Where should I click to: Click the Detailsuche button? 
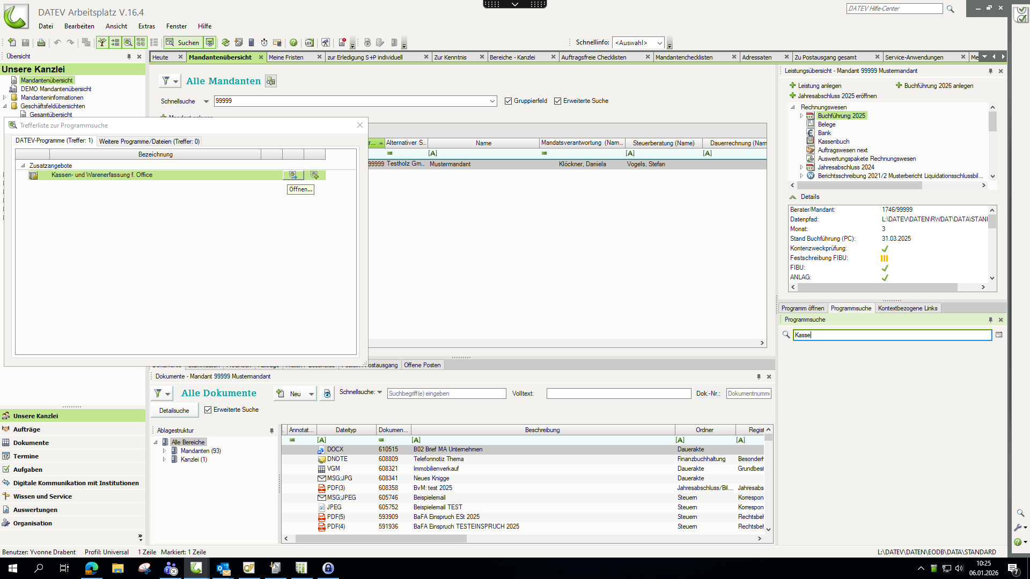(174, 411)
